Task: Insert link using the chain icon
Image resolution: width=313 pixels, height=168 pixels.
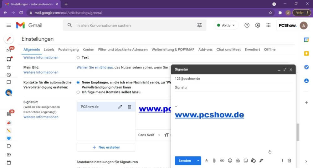Action: (x=222, y=161)
